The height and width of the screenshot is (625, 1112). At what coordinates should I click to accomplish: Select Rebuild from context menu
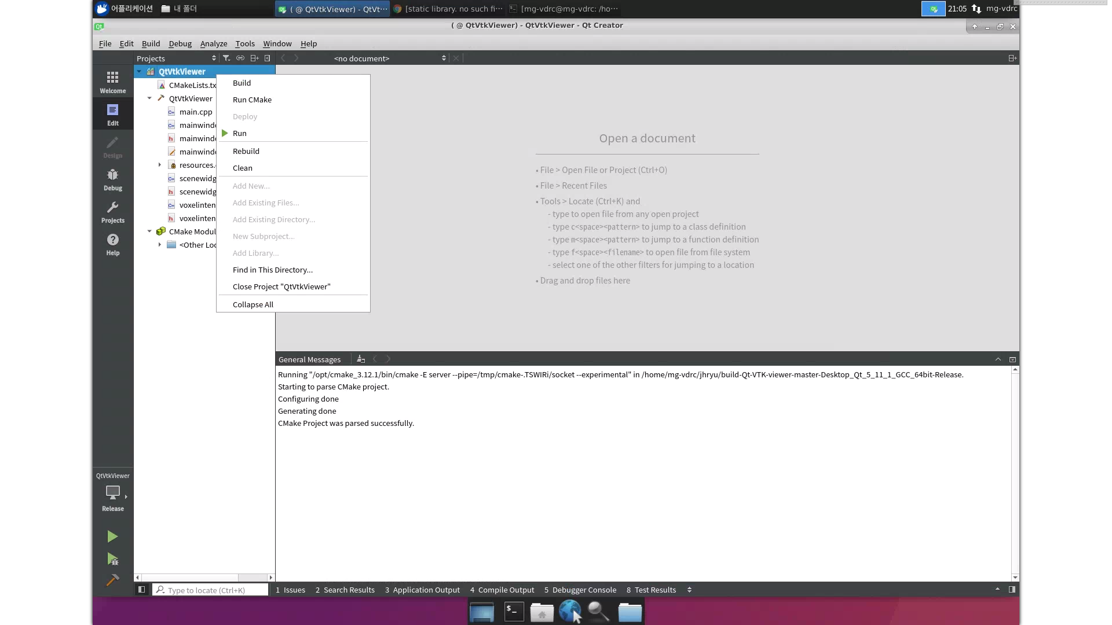(x=246, y=151)
